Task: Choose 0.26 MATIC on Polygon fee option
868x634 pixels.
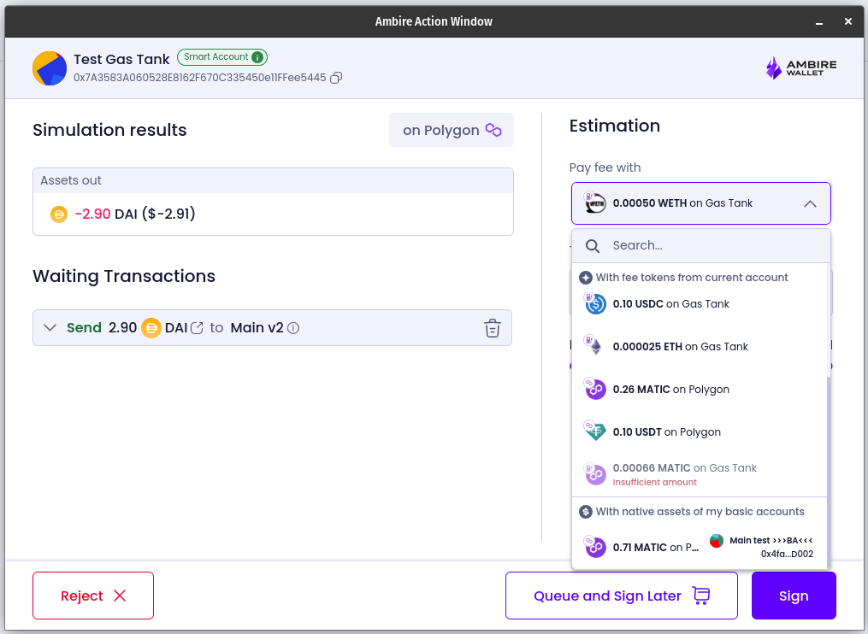Action: point(700,390)
